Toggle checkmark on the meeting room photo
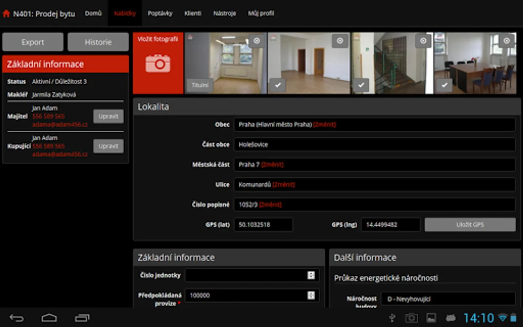The width and height of the screenshot is (523, 327). coord(445,85)
